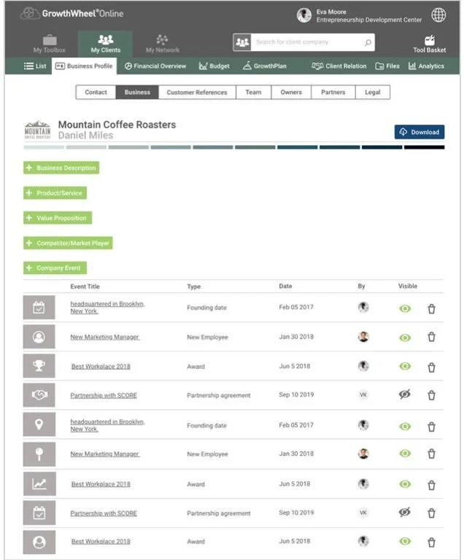Delete the calendar-icon Partnership with SCORE event

[431, 513]
